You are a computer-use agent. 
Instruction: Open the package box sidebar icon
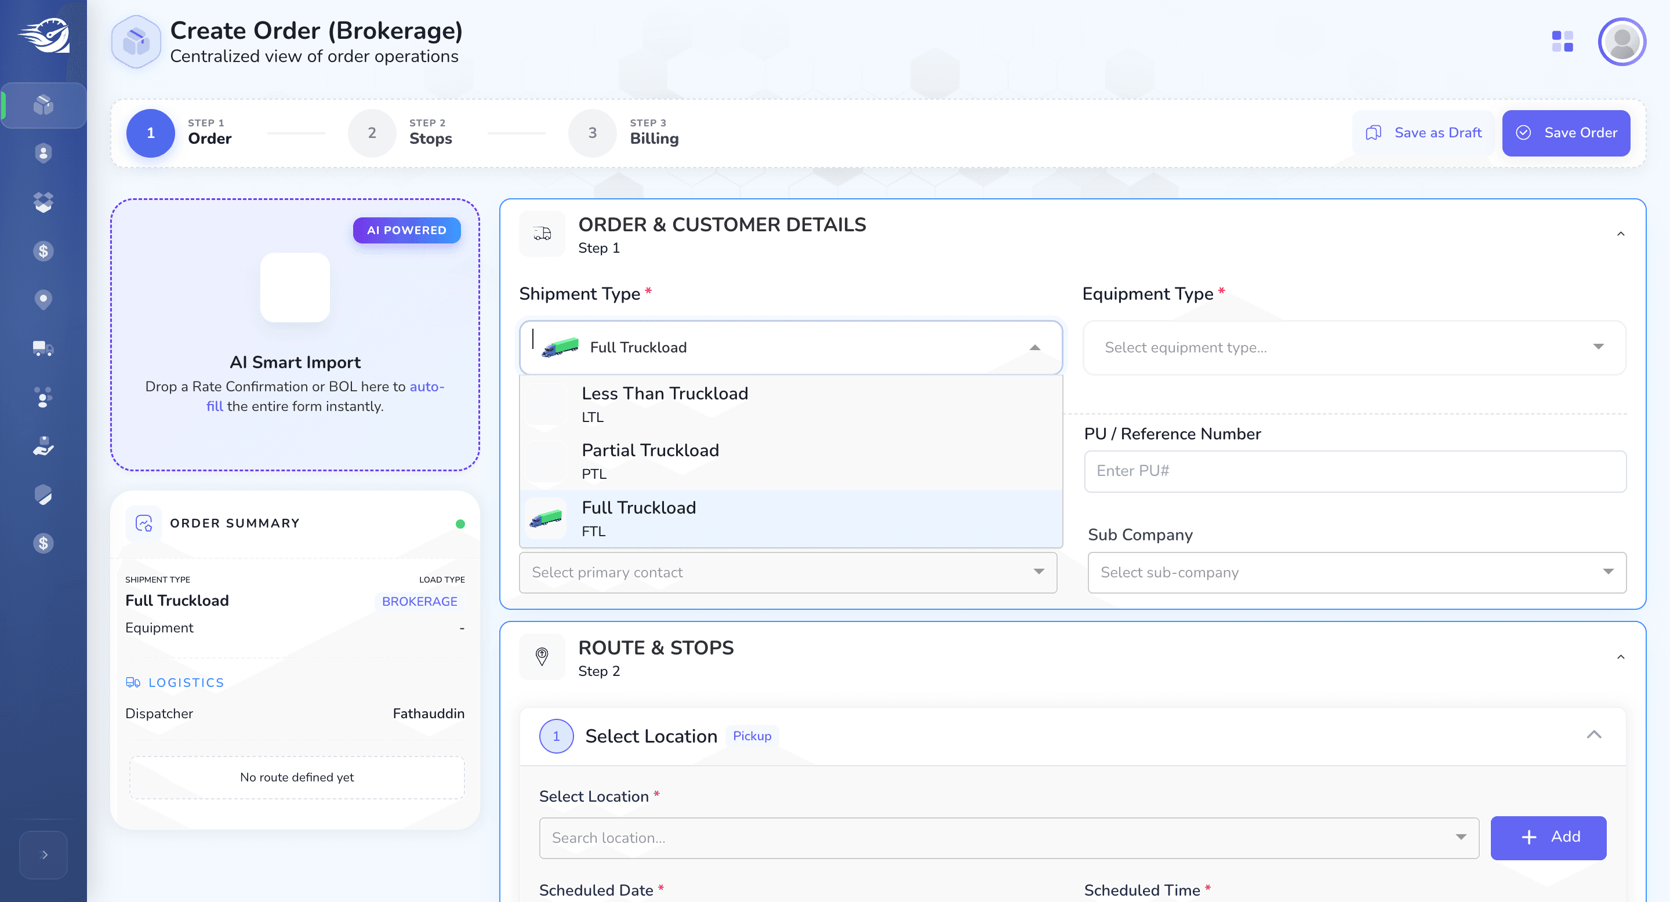pyautogui.click(x=43, y=105)
